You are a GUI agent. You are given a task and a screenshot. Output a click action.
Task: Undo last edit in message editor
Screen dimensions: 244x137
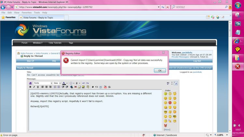84,83
